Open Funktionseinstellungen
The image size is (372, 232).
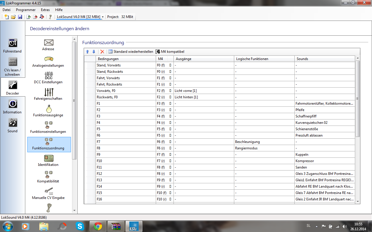(49, 127)
